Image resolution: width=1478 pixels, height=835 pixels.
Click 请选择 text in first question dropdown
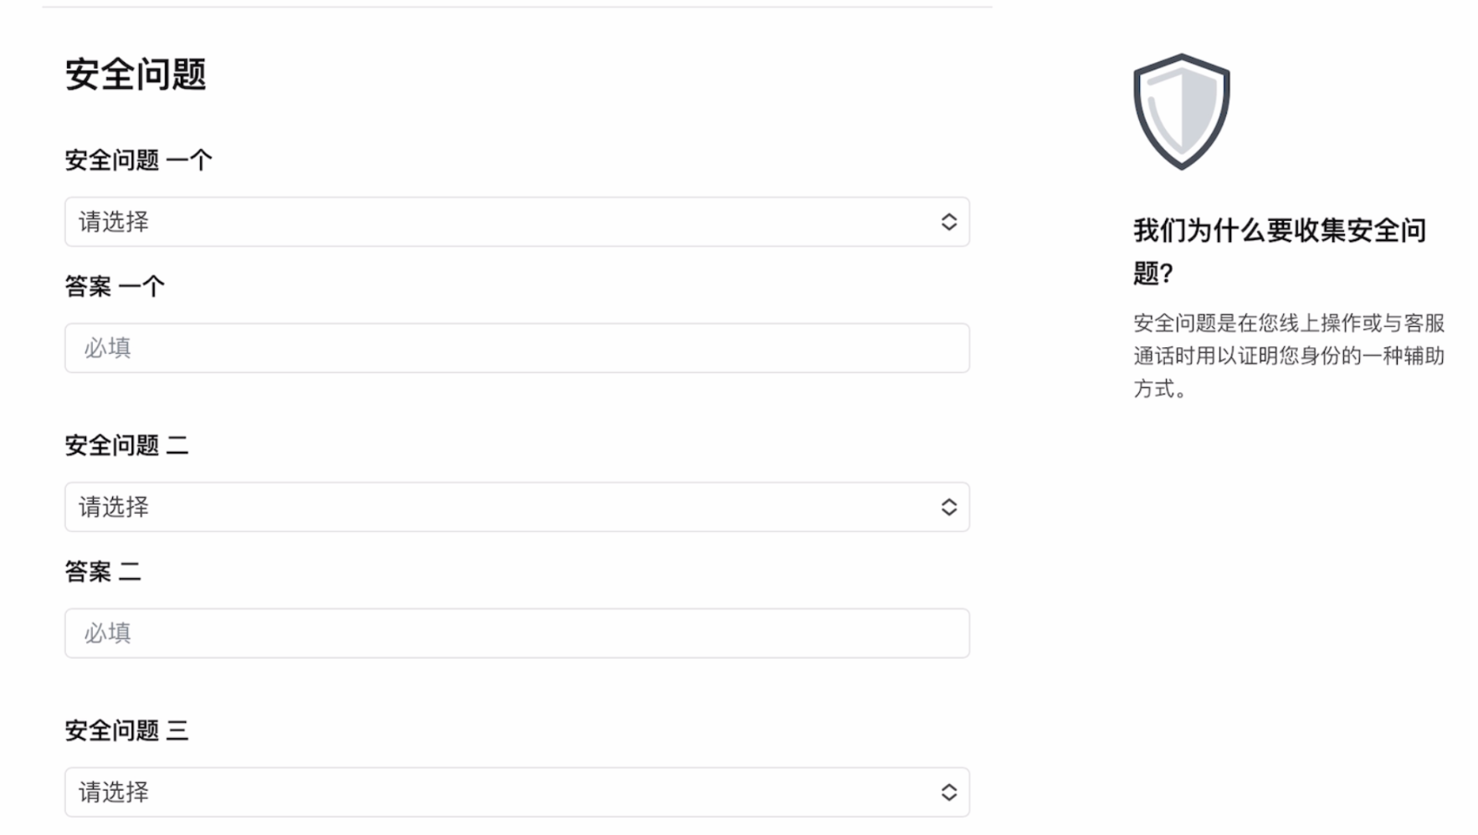[x=114, y=222]
